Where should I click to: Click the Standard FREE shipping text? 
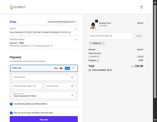pyautogui.click(x=17, y=43)
